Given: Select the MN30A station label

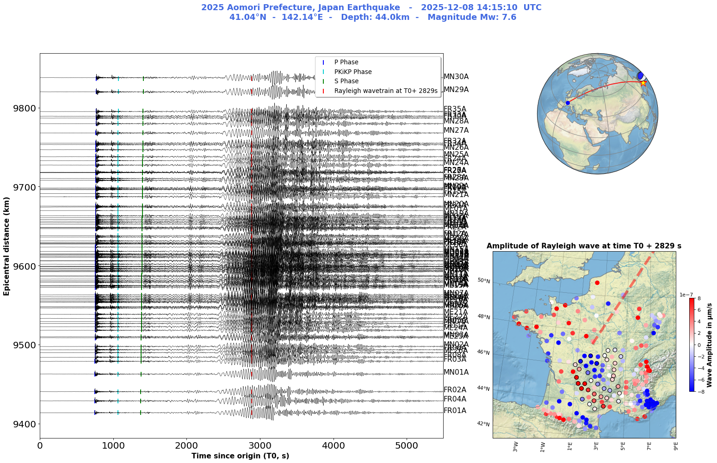Looking at the screenshot, I should 456,77.
